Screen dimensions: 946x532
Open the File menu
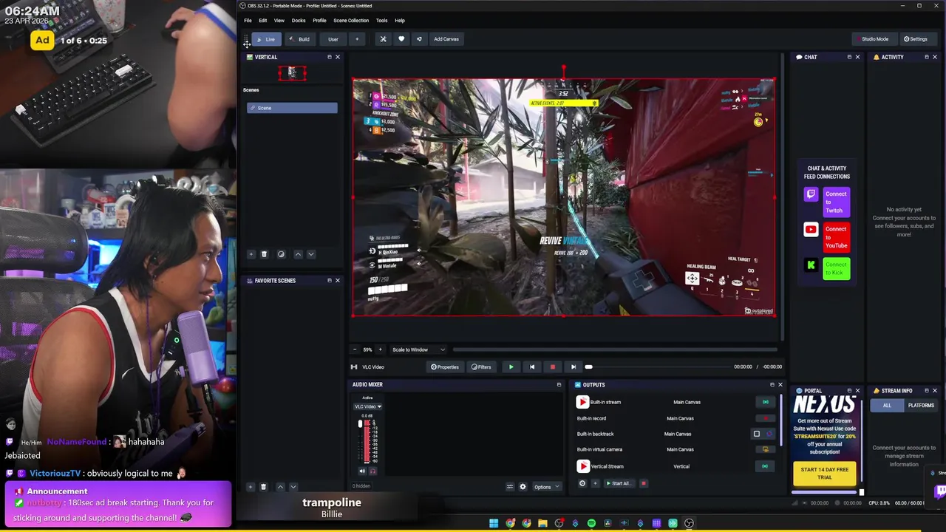(x=248, y=21)
